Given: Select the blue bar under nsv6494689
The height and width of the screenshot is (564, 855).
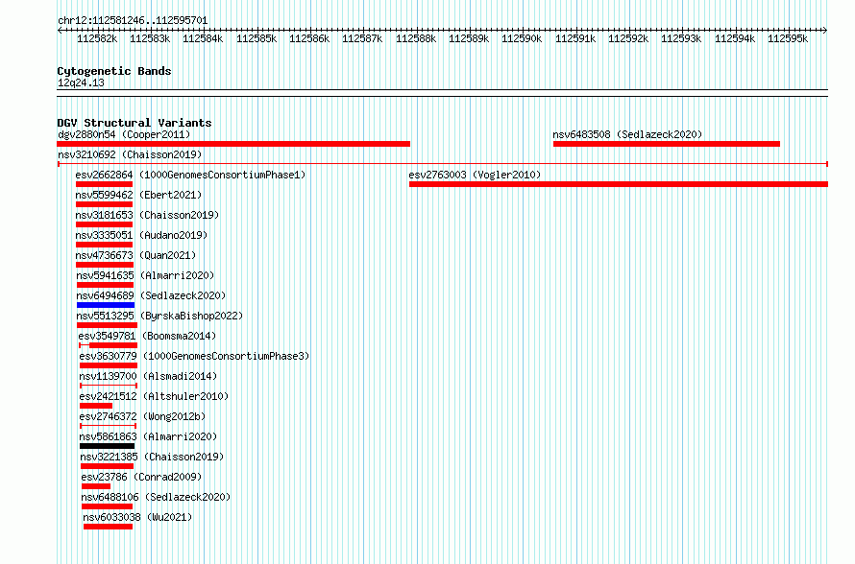Looking at the screenshot, I should 106,305.
